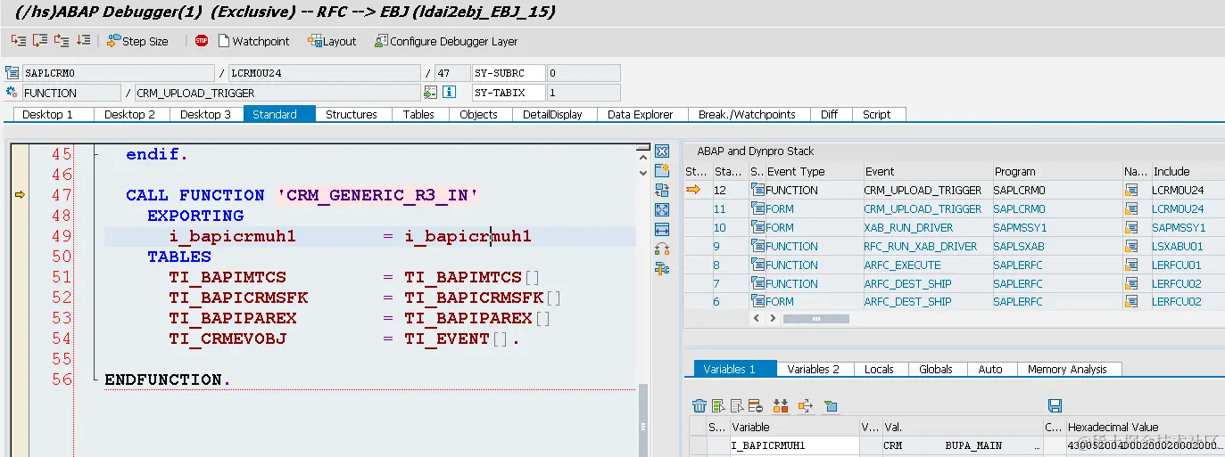Click the SY-SUBRC field
Screen dimensions: 1225x457
coord(508,73)
